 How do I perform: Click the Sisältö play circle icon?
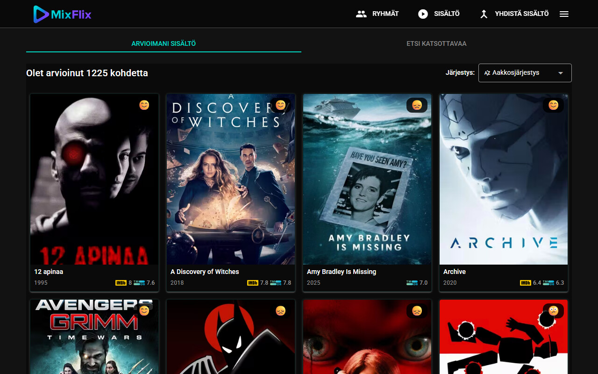tap(423, 14)
